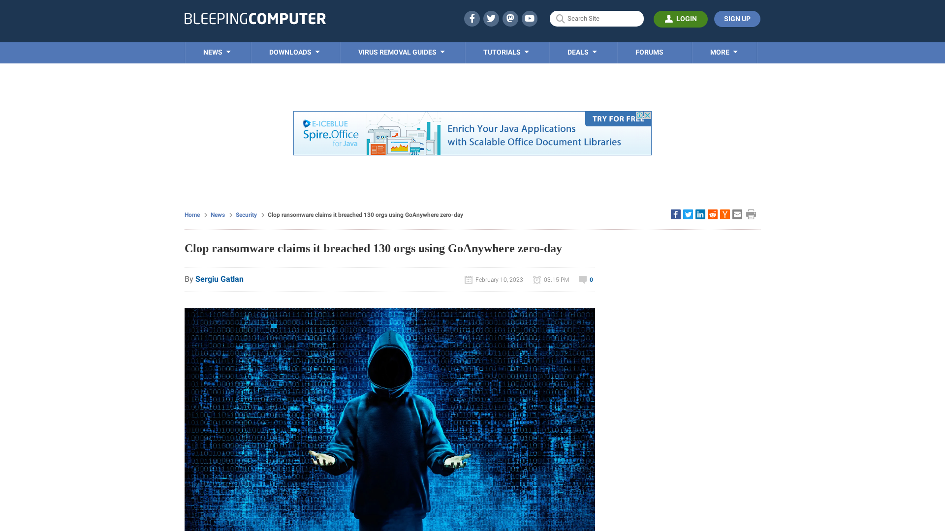Click the SIGN UP button

pyautogui.click(x=737, y=19)
